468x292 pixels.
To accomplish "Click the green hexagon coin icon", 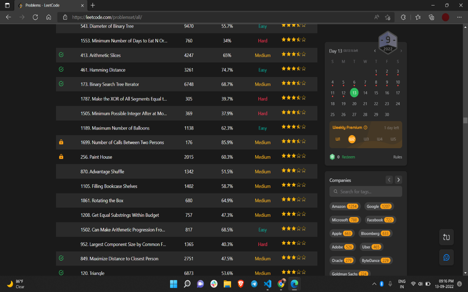I will [x=332, y=157].
